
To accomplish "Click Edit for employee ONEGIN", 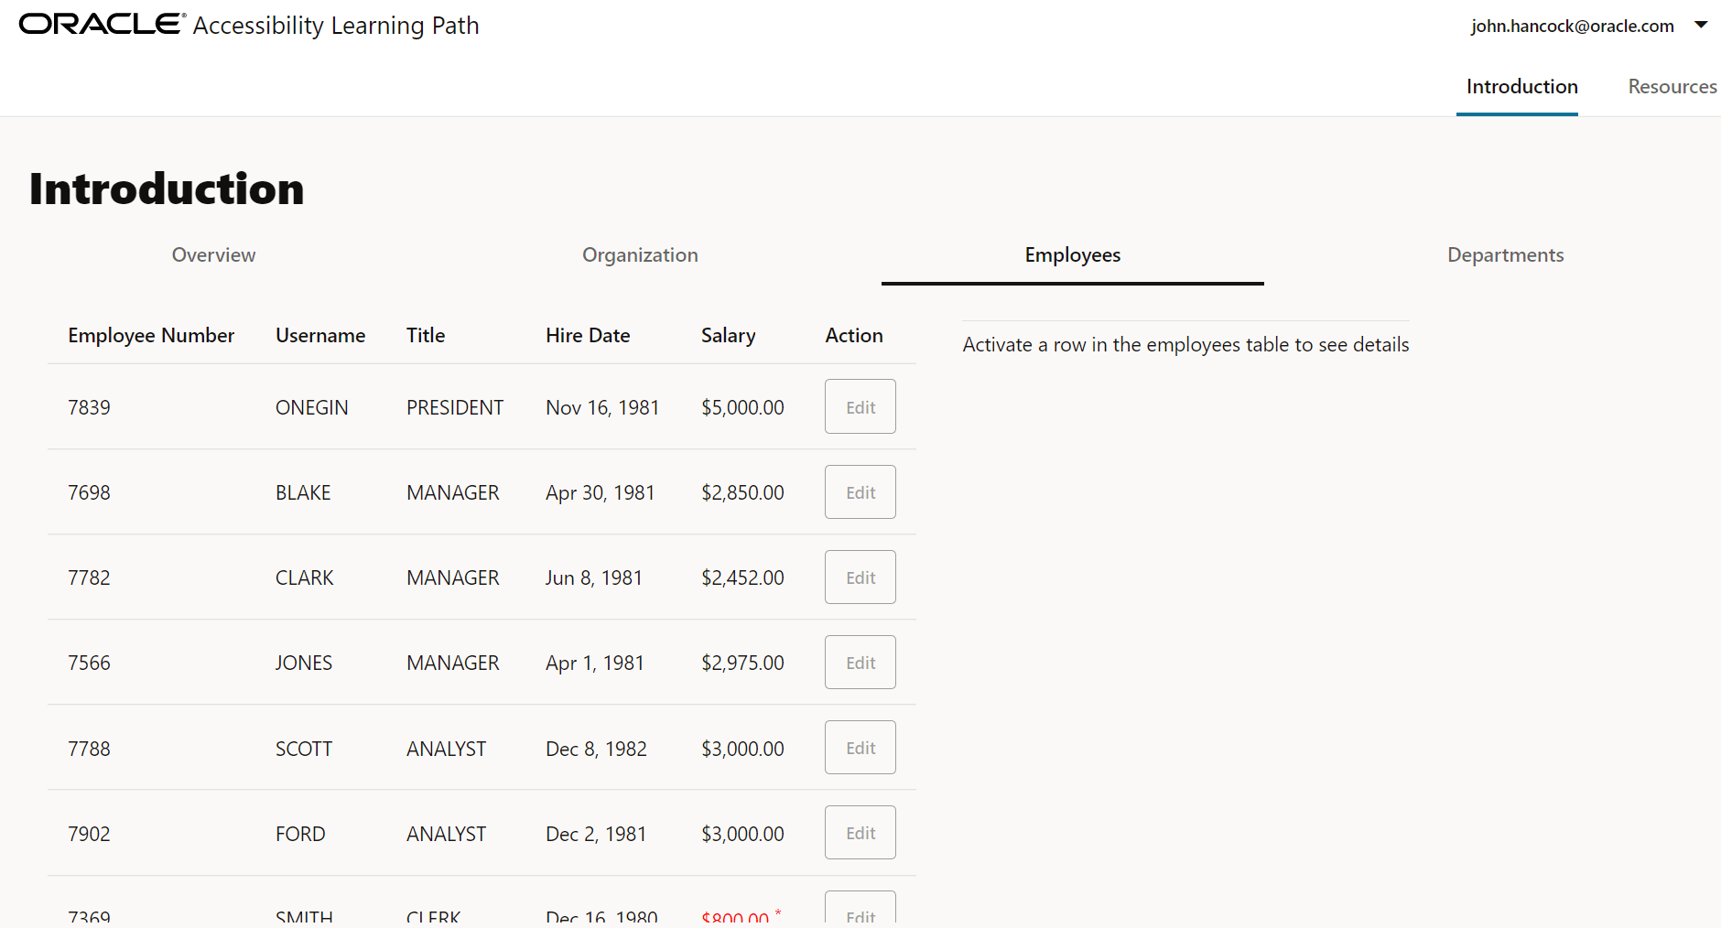I will tap(860, 407).
